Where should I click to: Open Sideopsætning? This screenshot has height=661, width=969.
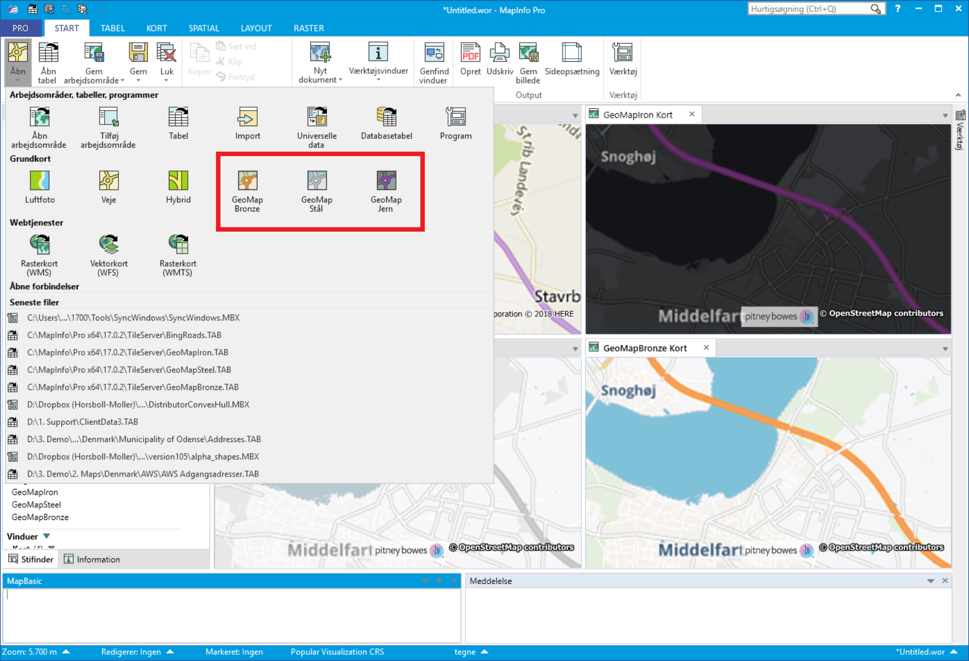point(572,59)
